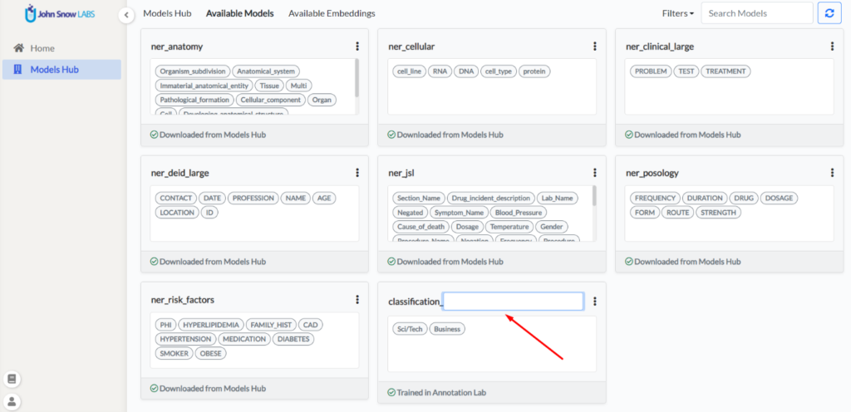Open the documentation book icon
Viewport: 851px width, 412px height.
(x=12, y=379)
